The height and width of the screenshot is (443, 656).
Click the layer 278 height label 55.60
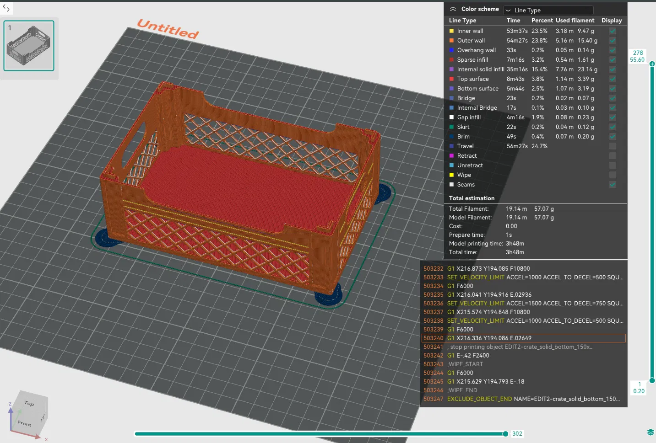click(x=637, y=60)
